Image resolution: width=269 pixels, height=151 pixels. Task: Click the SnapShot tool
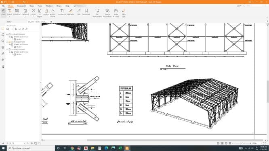(17, 12)
